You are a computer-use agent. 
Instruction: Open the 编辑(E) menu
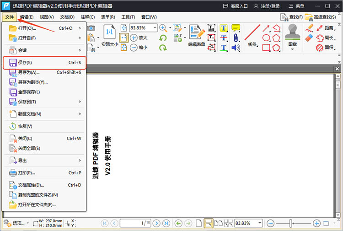(27, 17)
